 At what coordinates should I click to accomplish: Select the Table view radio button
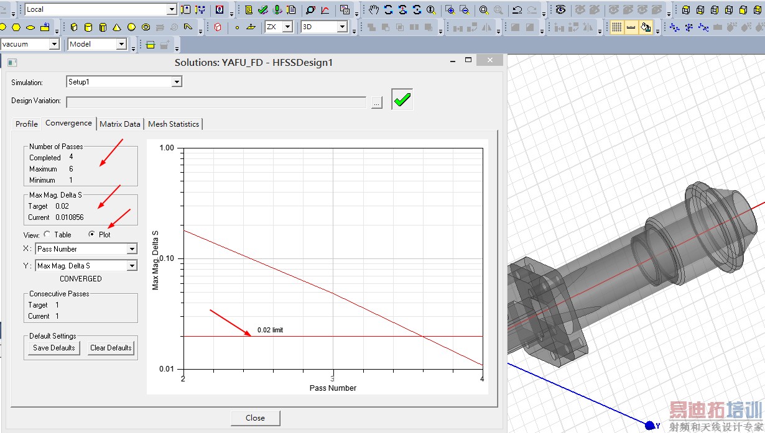click(47, 235)
